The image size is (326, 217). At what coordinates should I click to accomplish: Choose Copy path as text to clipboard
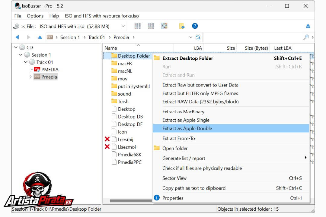tap(231, 188)
